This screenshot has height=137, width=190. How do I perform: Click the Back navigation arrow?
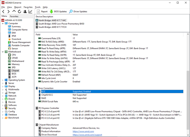click(3, 12)
